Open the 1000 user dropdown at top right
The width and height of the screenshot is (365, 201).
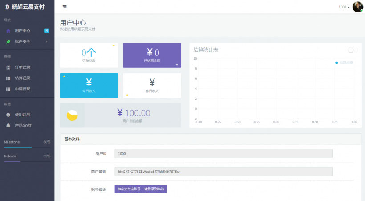[x=344, y=7]
